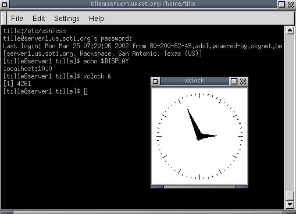Click the scrollbar up arrow
This screenshot has height=214, width=296.
pyautogui.click(x=290, y=30)
